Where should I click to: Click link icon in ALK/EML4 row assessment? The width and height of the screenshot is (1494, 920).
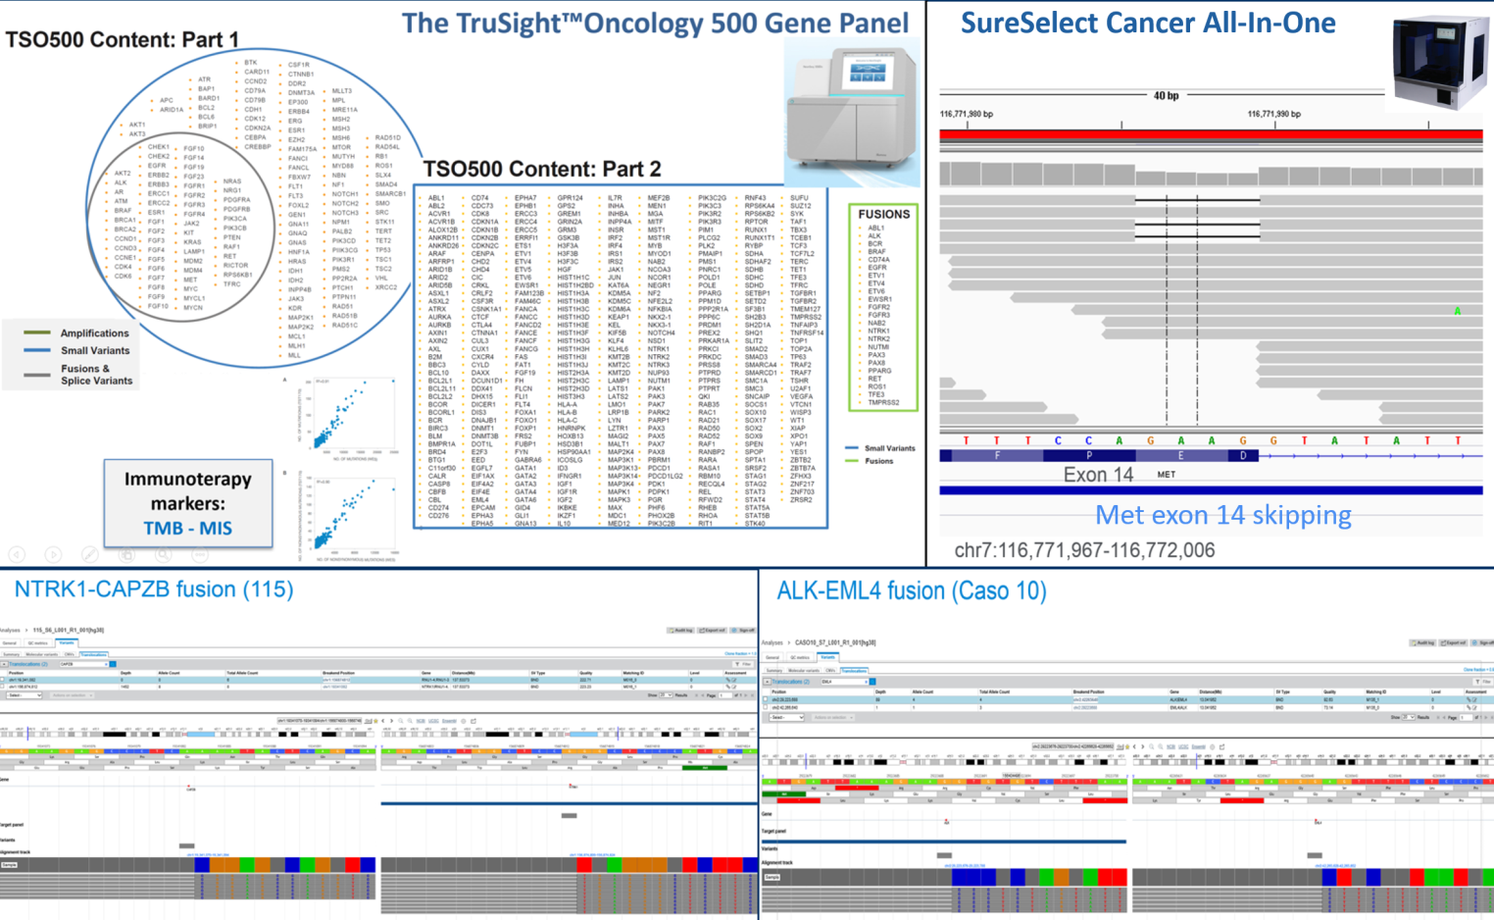(x=1469, y=699)
